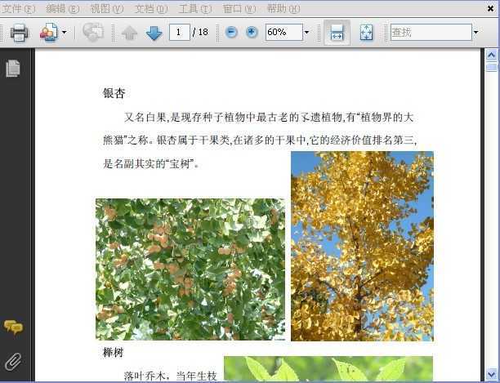Open the 视图 (View) menu
The width and height of the screenshot is (500, 383).
pos(106,9)
